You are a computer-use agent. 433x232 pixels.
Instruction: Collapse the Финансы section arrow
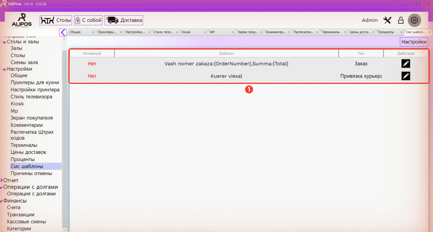1,201
